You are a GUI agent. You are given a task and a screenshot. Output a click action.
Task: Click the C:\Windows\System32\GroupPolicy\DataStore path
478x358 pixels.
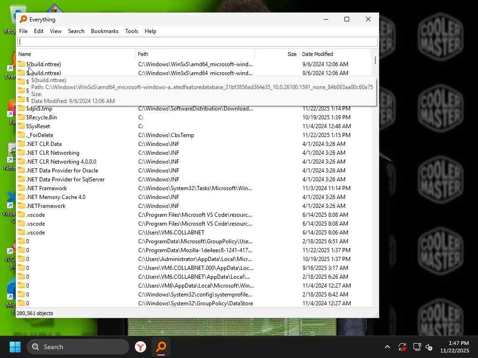[196, 303]
